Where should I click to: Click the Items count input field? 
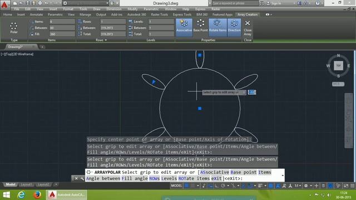[x=62, y=22]
